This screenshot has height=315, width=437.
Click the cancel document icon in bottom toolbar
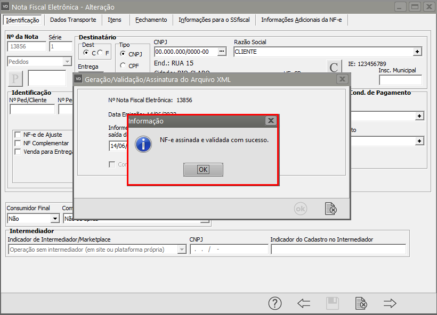(x=361, y=303)
